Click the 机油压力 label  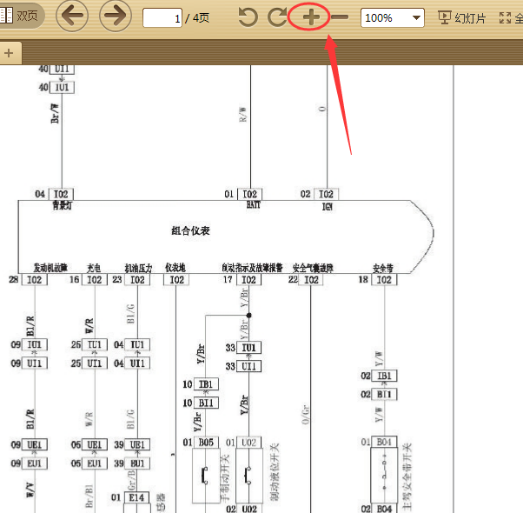coord(138,268)
